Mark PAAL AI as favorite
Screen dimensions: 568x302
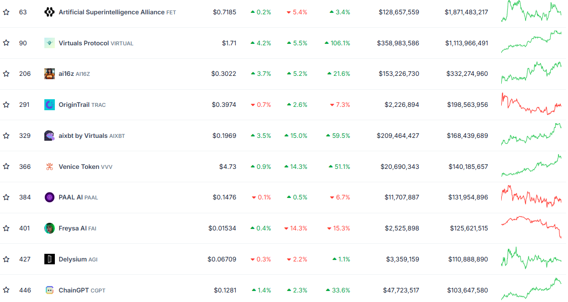[x=6, y=197]
